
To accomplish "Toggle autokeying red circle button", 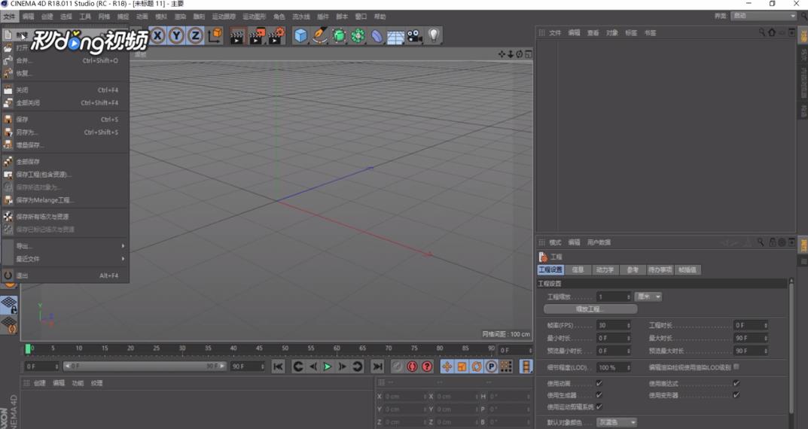I will [412, 367].
